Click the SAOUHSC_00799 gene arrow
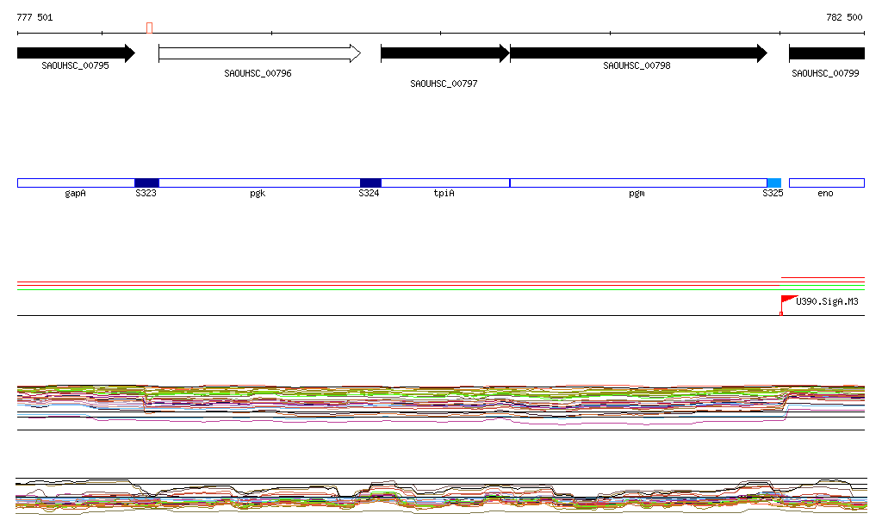Screen dimensions: 882x526 [826, 53]
